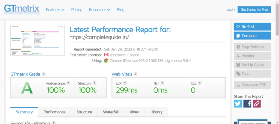
Task: Share report on Facebook icon
Action: [x=247, y=104]
